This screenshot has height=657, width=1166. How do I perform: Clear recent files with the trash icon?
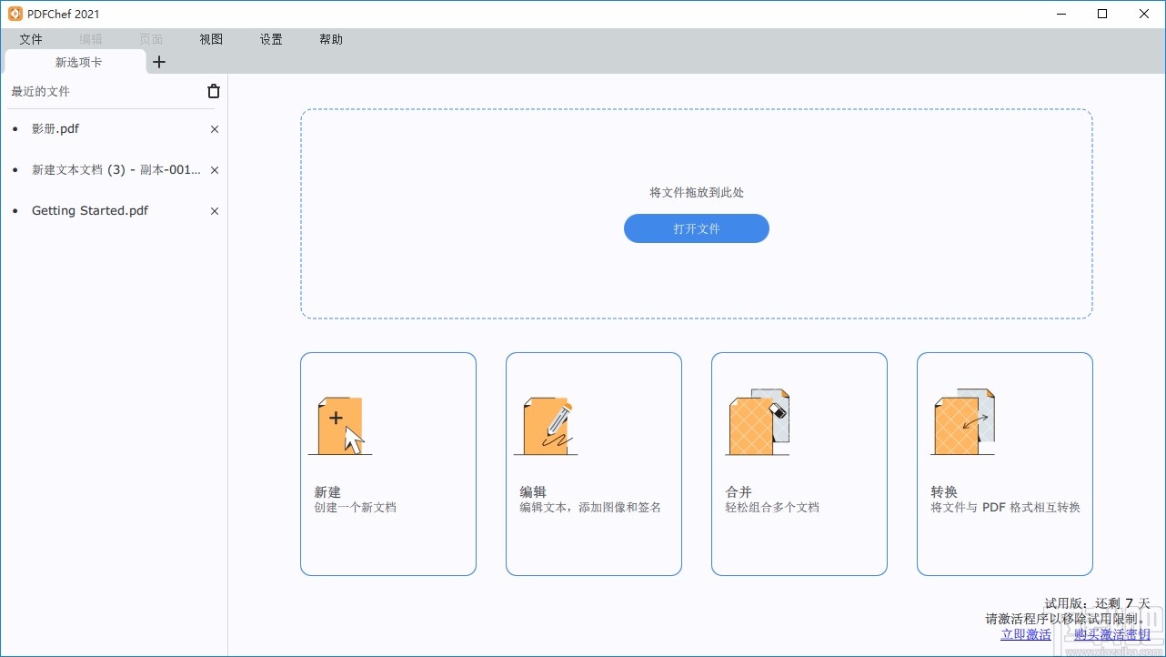213,91
